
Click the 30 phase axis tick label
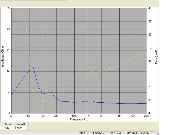[150, 22]
